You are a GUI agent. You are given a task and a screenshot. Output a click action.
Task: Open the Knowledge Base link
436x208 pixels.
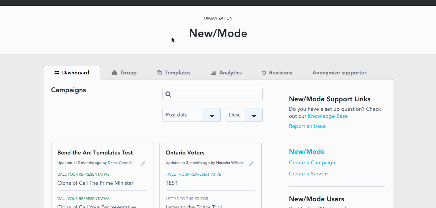tap(328, 116)
